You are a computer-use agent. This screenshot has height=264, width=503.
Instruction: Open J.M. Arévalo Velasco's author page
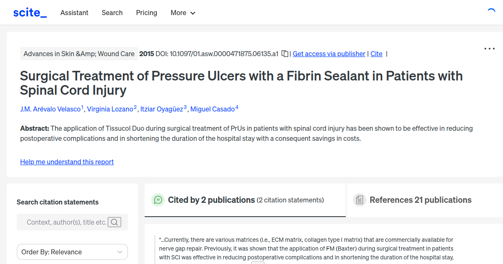51,109
